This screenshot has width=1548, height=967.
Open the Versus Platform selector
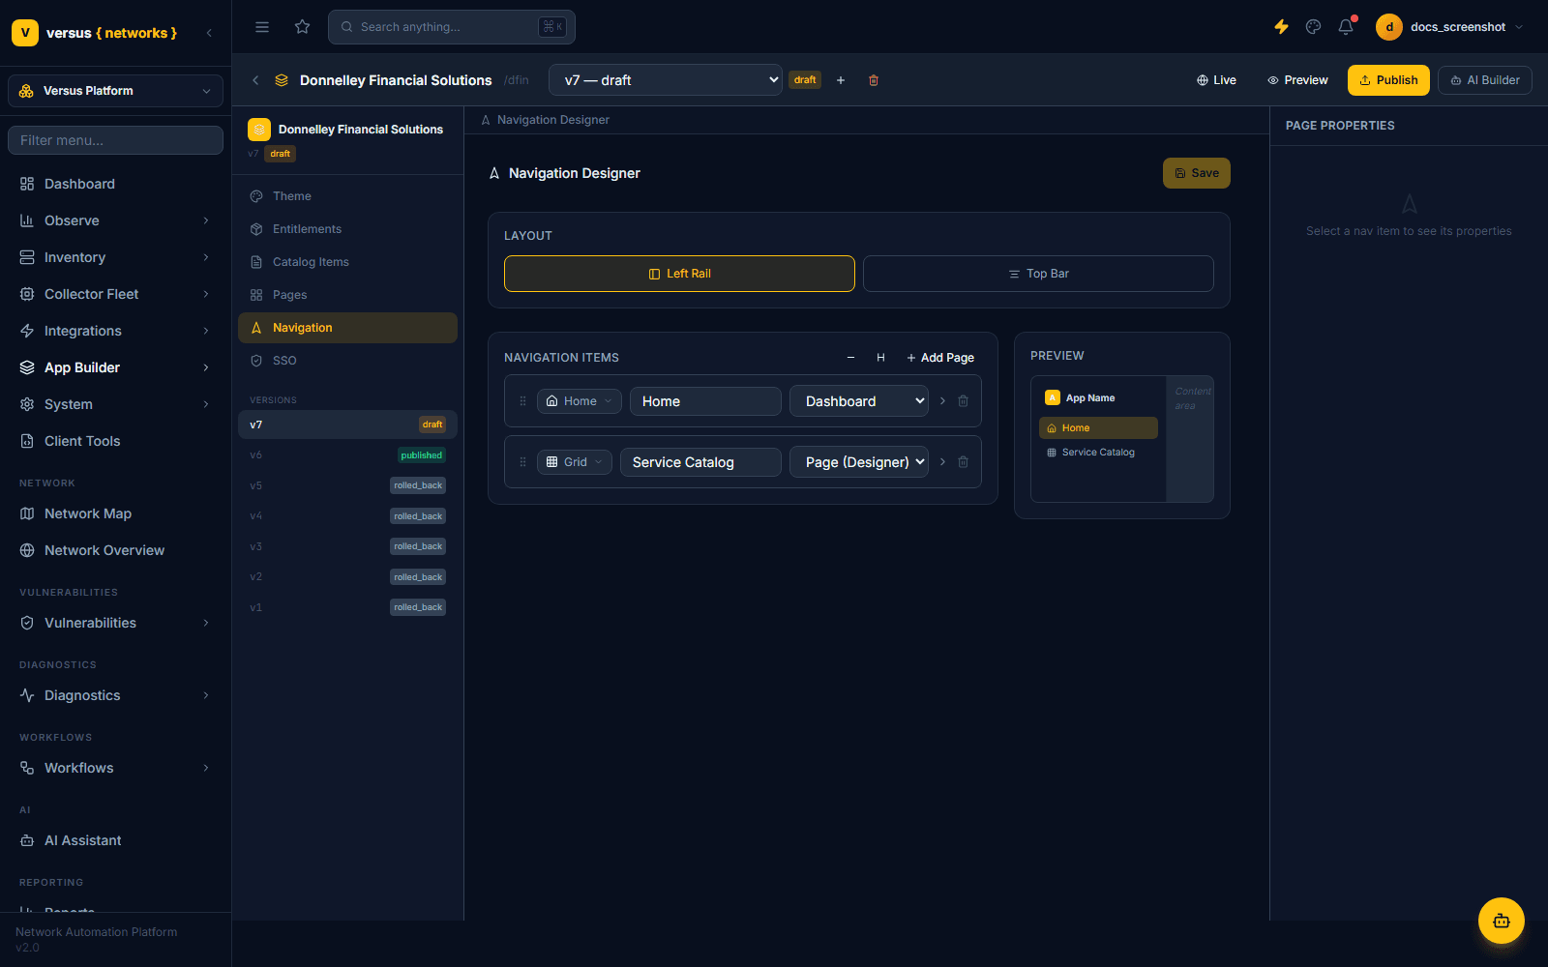[x=115, y=91]
